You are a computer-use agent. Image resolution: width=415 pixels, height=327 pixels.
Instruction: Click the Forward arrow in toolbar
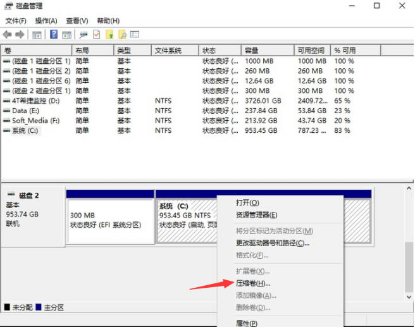(20, 34)
